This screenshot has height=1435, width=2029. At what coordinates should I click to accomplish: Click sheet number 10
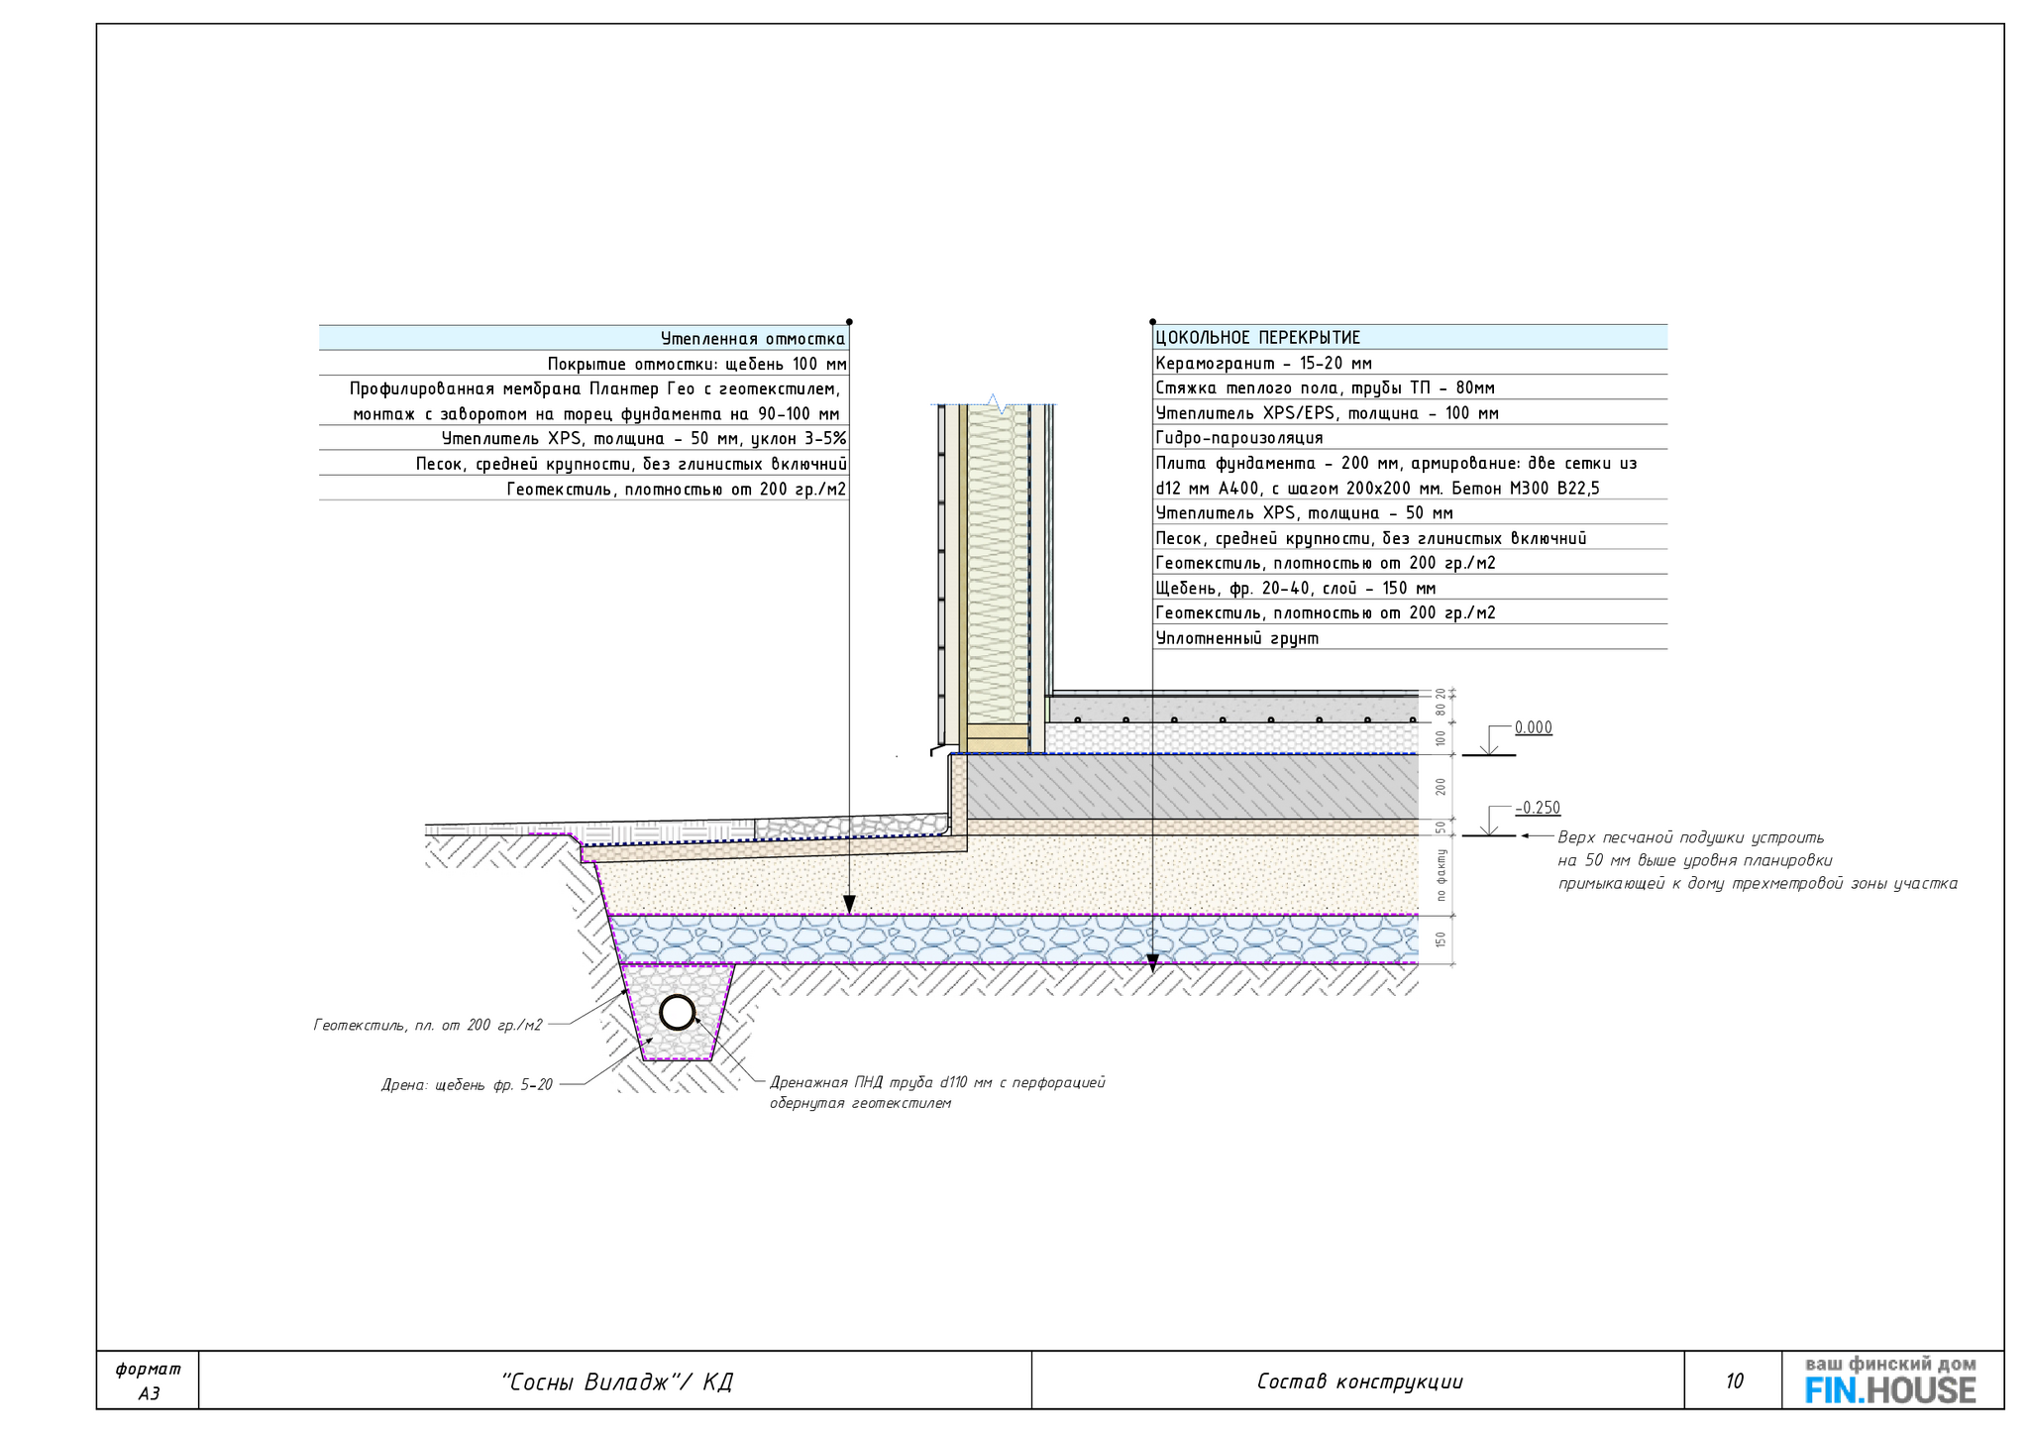1734,1381
